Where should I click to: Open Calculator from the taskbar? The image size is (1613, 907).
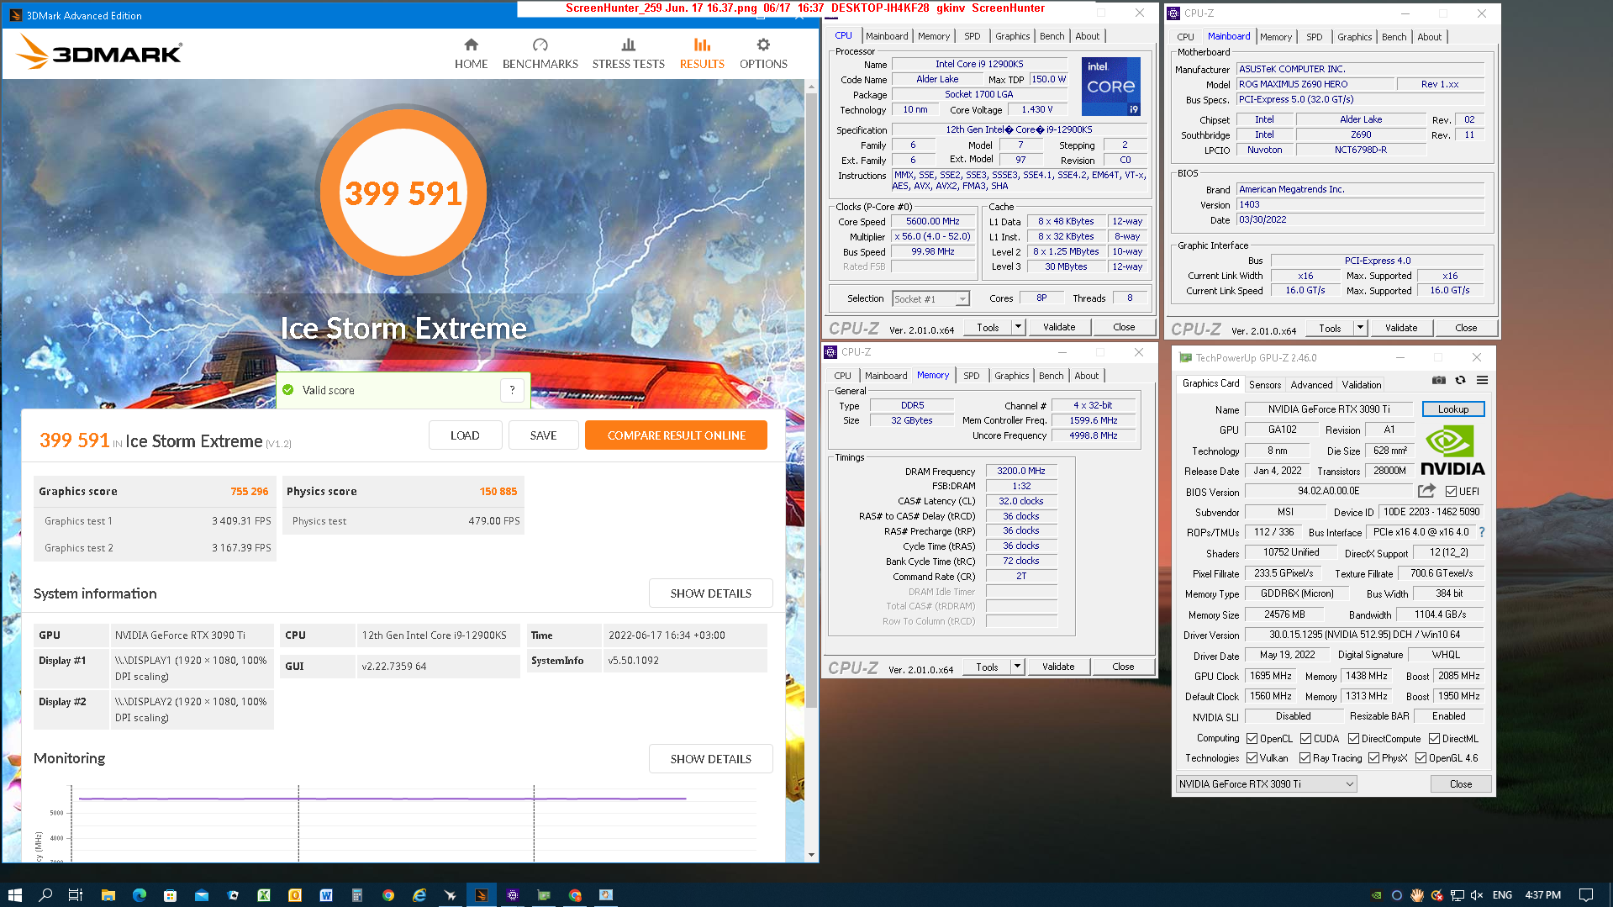(357, 894)
